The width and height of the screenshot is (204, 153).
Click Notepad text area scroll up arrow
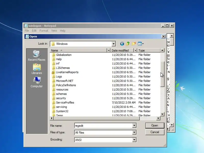(172, 36)
